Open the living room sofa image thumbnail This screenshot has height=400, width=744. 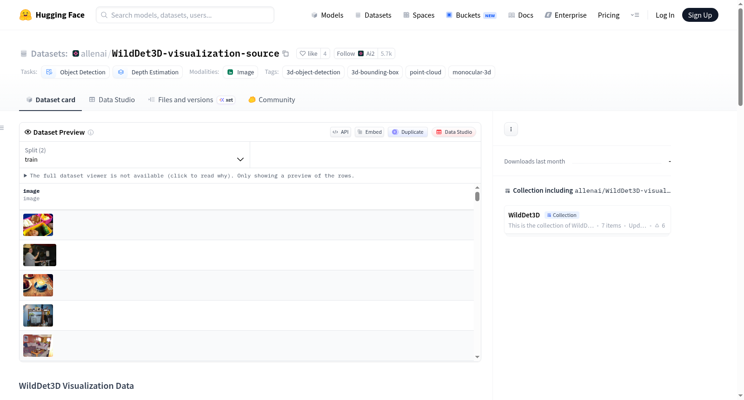(x=38, y=346)
